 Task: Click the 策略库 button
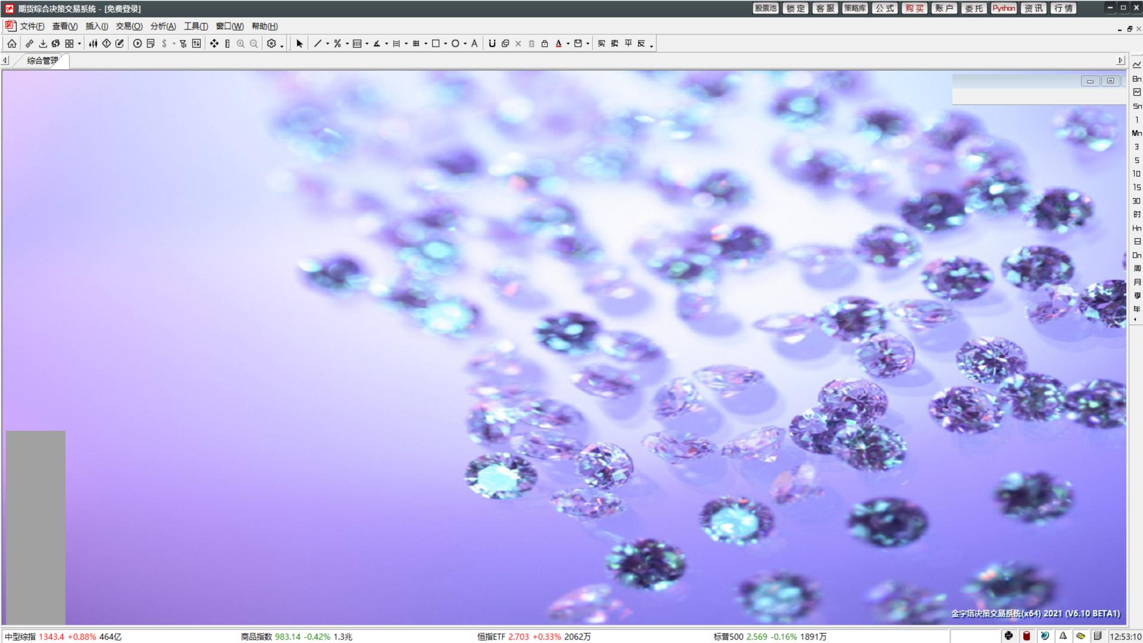855,8
